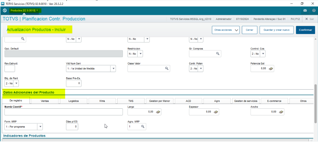
Task: Open the Agro tab
Action: coord(217,101)
